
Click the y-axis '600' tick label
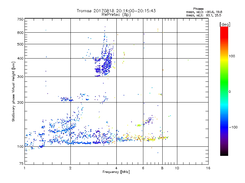[x=20, y=33]
